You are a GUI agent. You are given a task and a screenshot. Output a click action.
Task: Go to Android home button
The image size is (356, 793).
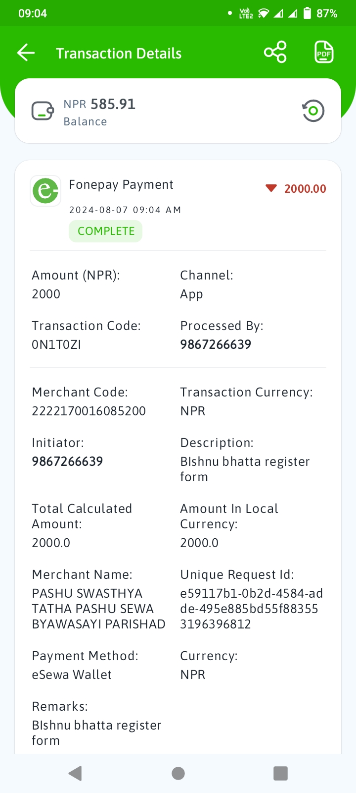[x=178, y=773]
